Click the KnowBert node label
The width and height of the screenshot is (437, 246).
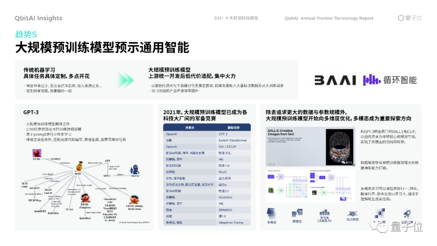pos(85,218)
